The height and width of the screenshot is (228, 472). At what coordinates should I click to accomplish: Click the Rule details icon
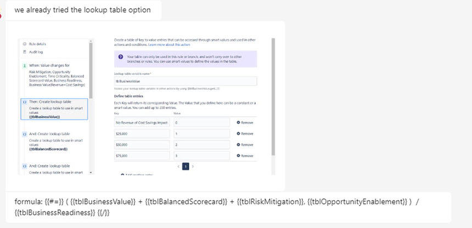point(25,44)
